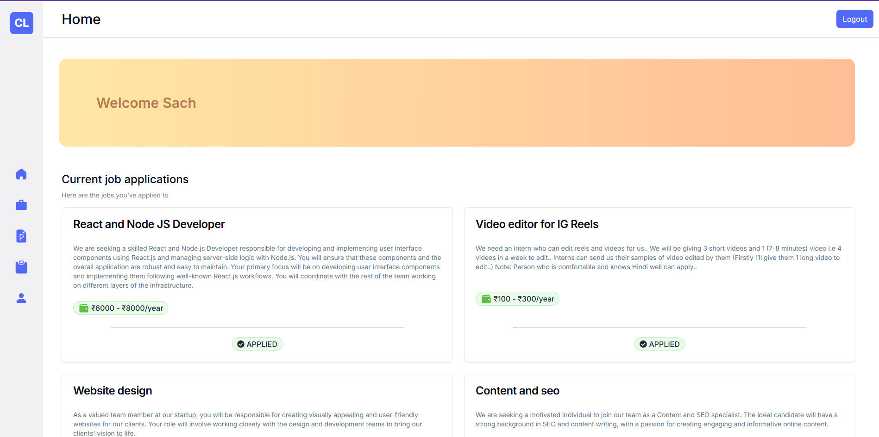The height and width of the screenshot is (437, 879).
Task: Click the wallet icon beside ₹6000 - ₹8000/year
Action: (84, 308)
